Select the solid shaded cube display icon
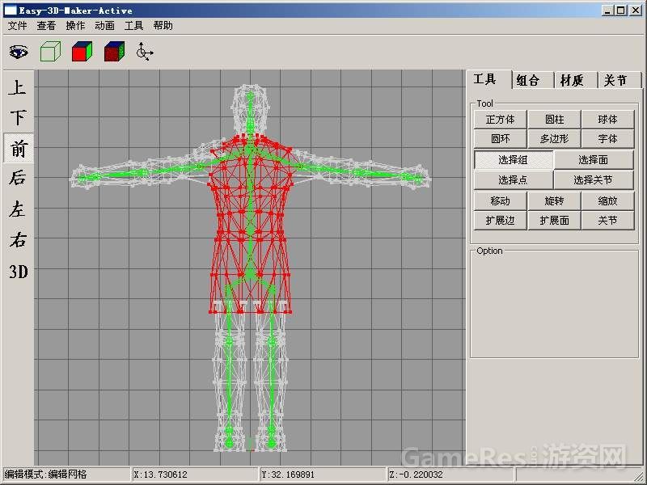 [x=82, y=51]
